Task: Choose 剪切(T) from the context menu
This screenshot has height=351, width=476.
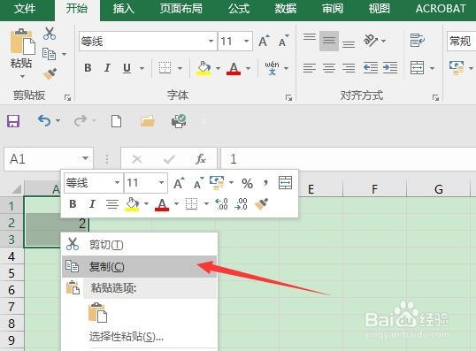Action: click(x=139, y=245)
